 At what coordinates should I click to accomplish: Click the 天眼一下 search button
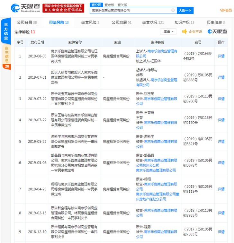185,10
